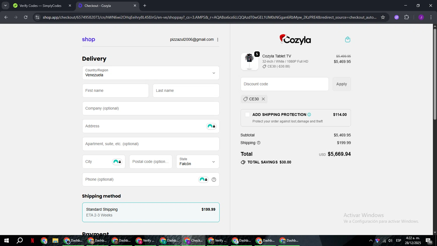Show hidden system tray icons
Screen dimensions: 437x246
371,240
